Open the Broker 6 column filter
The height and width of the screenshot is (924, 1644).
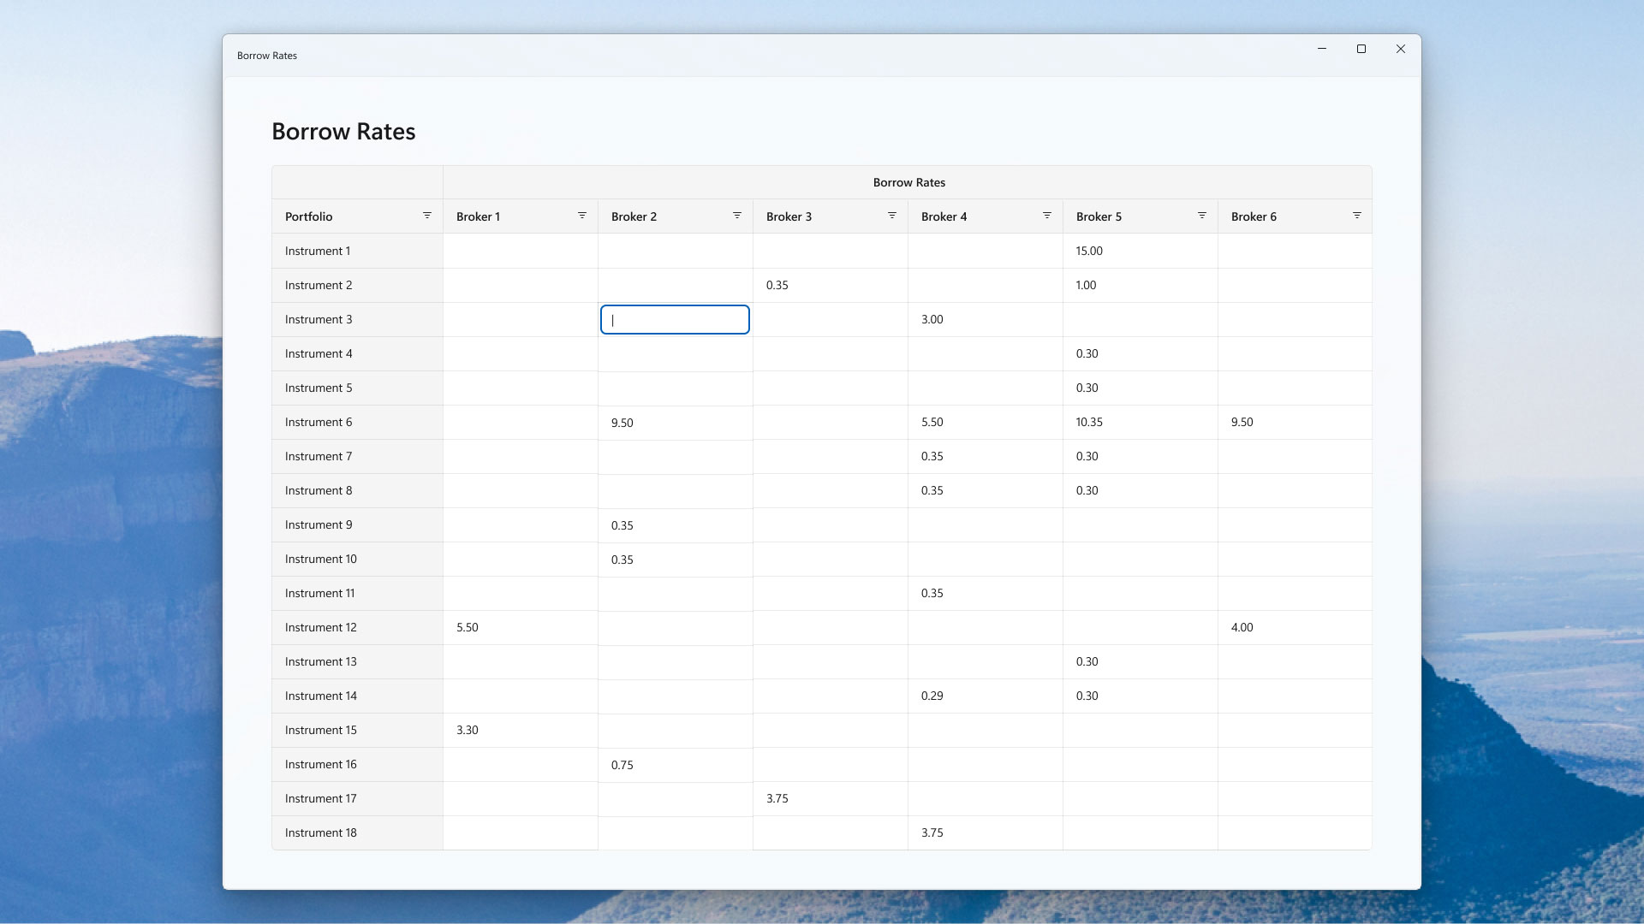[x=1356, y=216]
